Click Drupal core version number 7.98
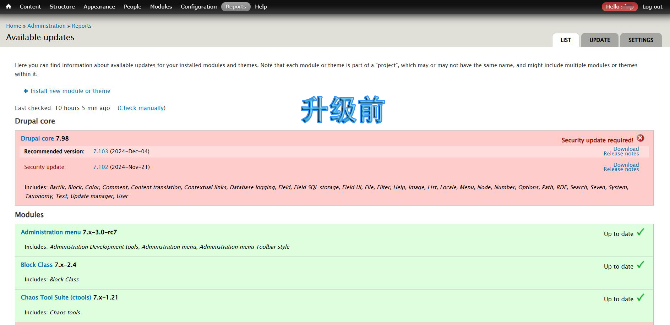This screenshot has height=325, width=670. (x=62, y=138)
